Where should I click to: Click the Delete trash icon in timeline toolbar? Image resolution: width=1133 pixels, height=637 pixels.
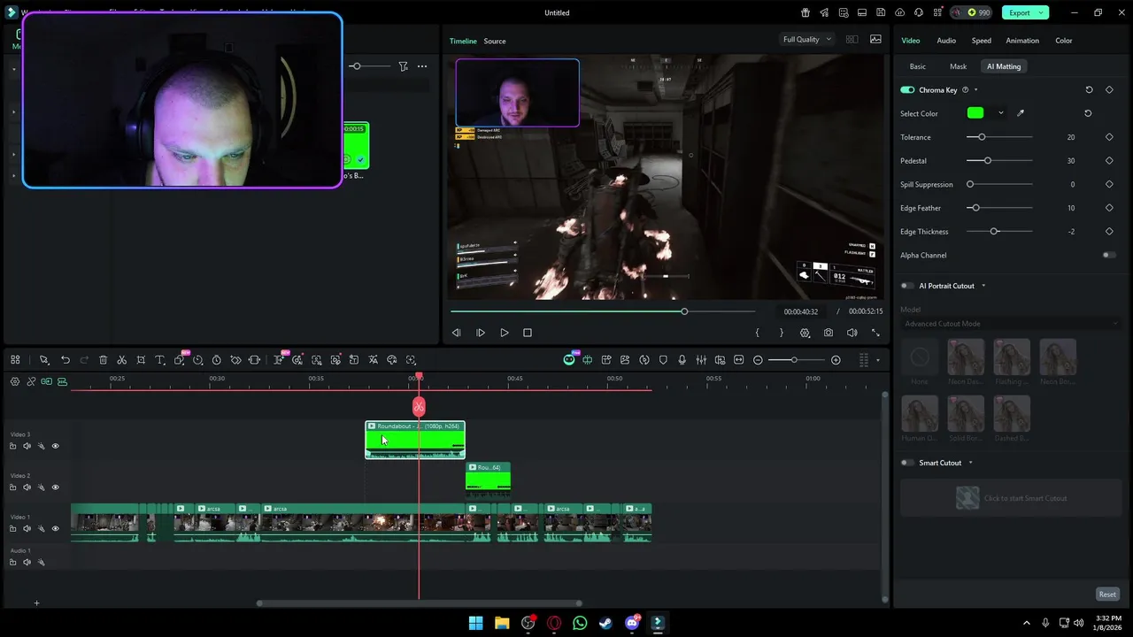(103, 360)
